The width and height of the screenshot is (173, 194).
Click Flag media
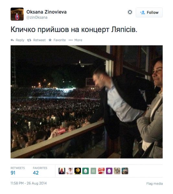pyautogui.click(x=155, y=184)
